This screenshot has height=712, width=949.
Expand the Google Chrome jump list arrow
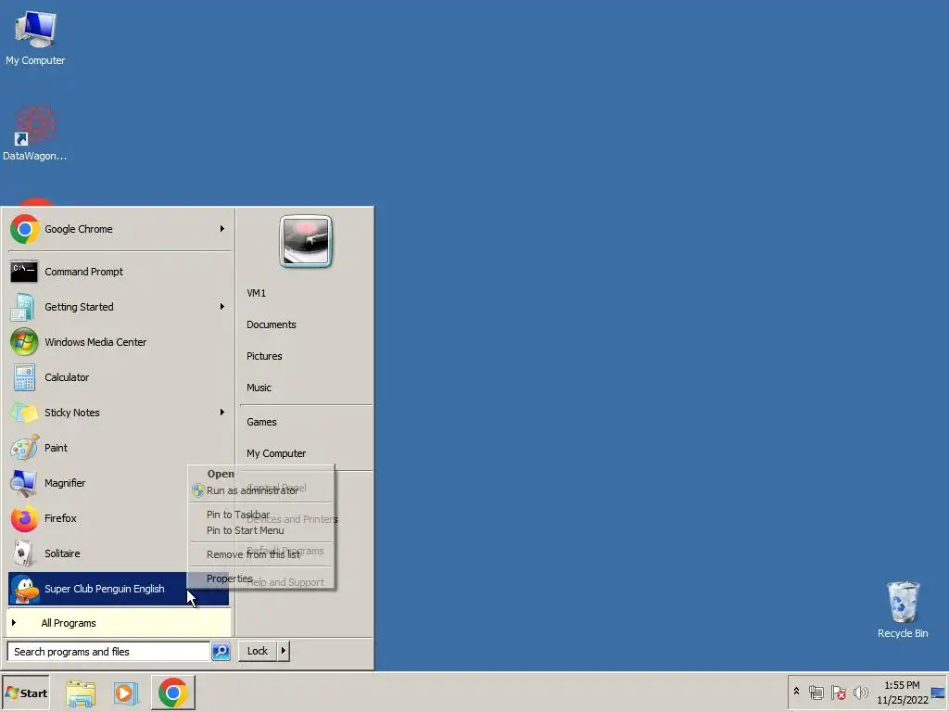coord(222,229)
